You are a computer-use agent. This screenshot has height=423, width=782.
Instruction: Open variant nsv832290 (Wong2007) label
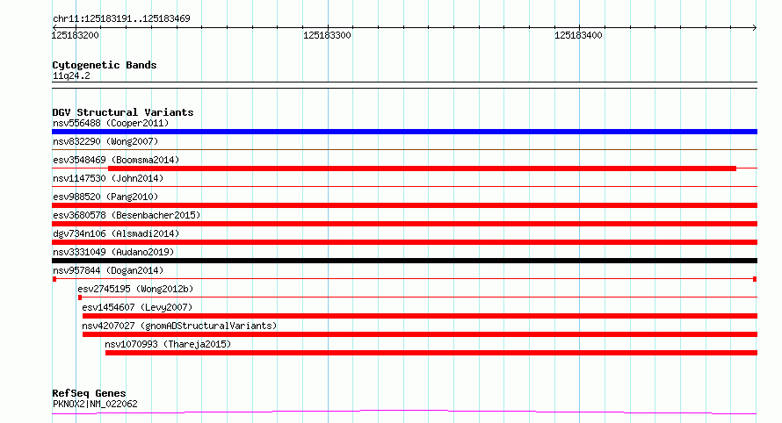point(105,141)
